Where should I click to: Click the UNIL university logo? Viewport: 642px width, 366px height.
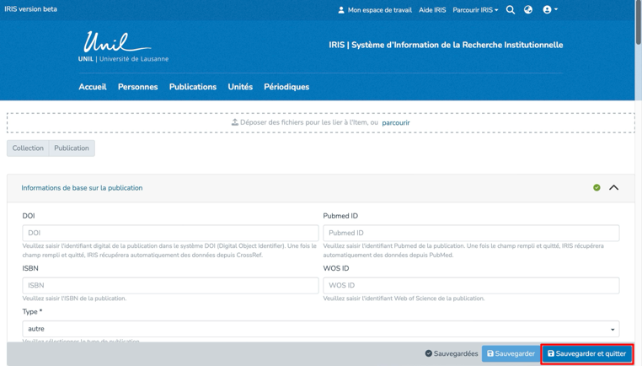click(x=123, y=47)
